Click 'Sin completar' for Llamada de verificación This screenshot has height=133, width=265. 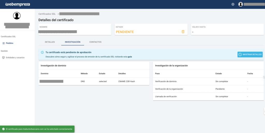click(x=222, y=96)
